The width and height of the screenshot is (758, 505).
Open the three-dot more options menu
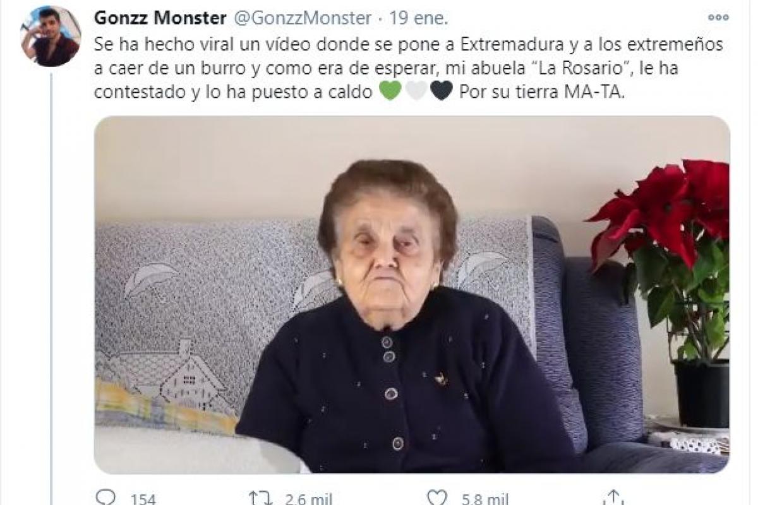718,18
